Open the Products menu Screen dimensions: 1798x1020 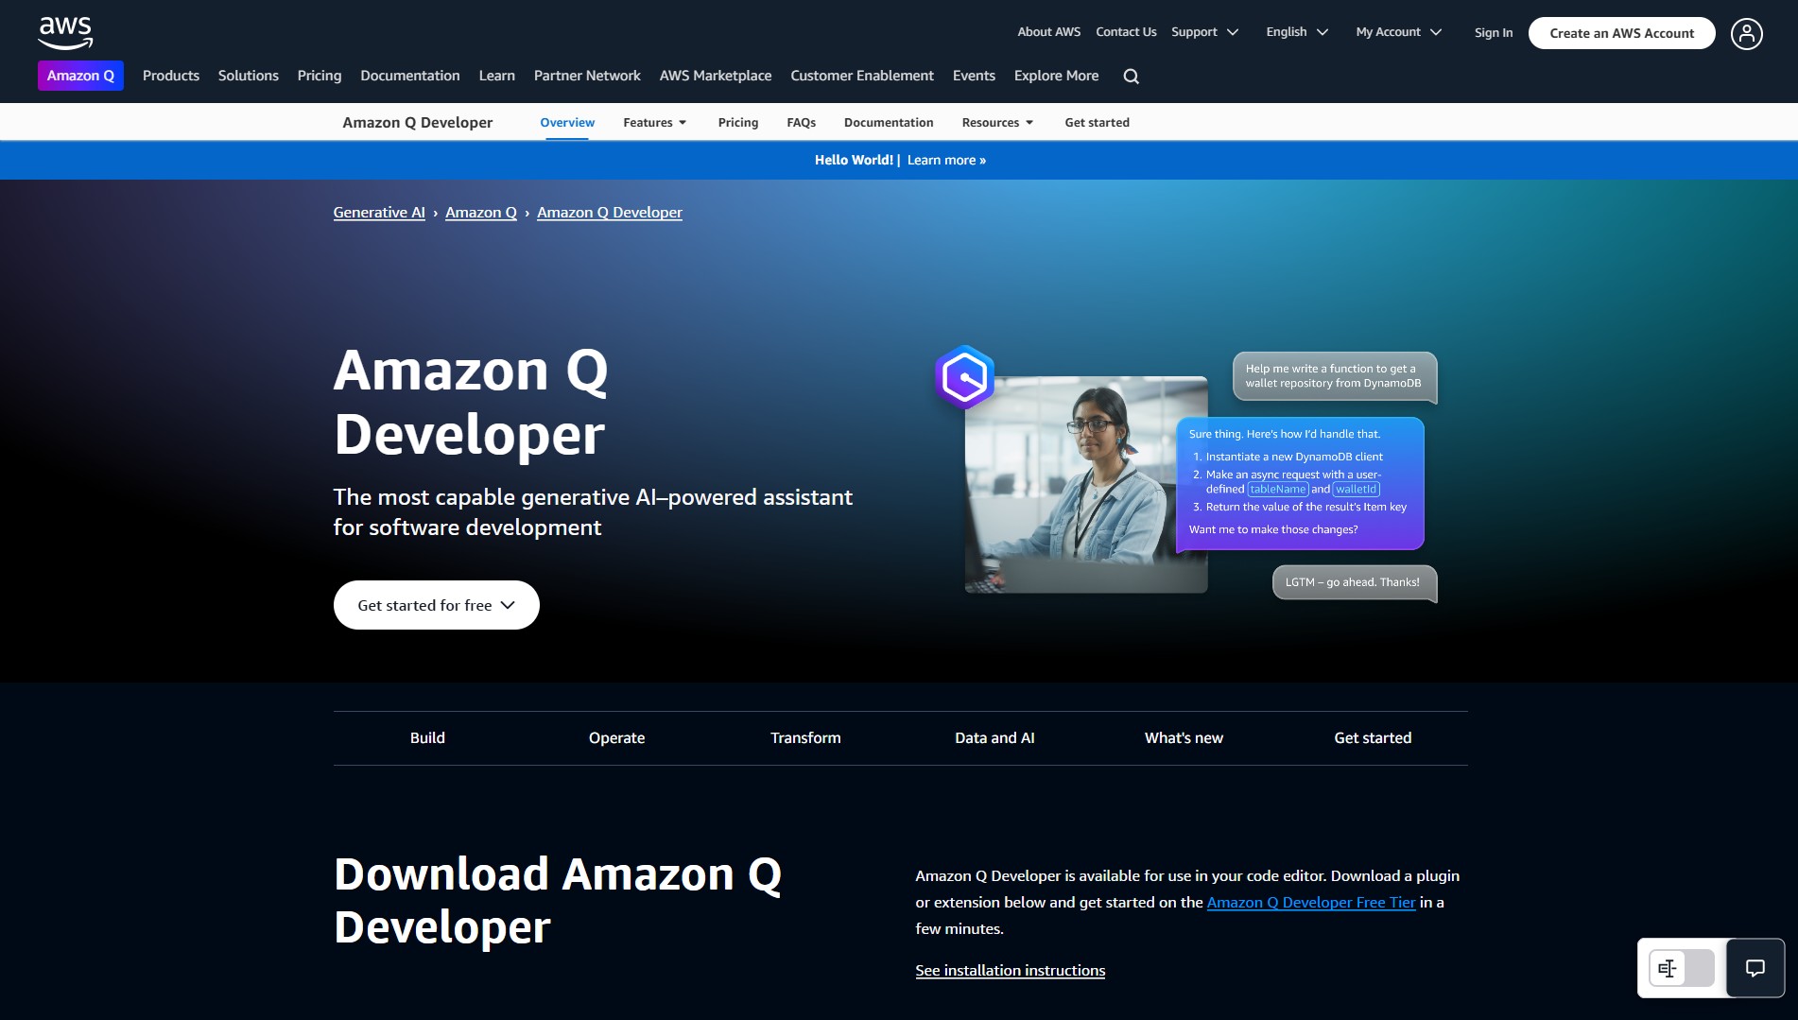point(171,76)
